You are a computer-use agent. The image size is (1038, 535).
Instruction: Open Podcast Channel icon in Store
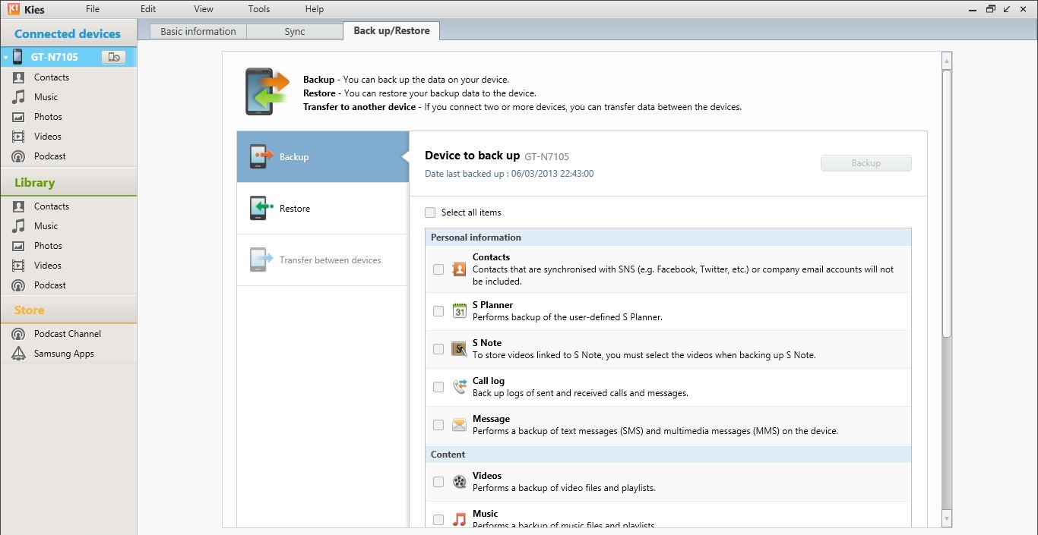(x=18, y=334)
